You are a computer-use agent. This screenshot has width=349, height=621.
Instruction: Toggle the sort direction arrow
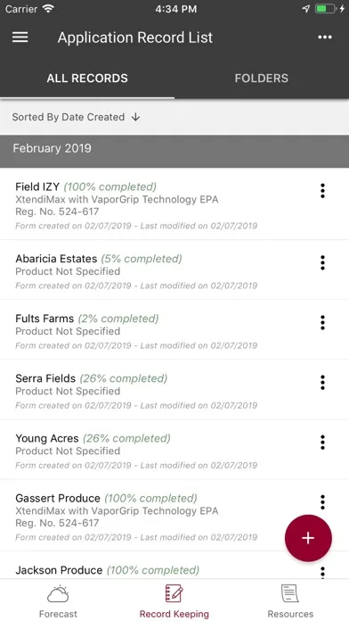click(135, 117)
